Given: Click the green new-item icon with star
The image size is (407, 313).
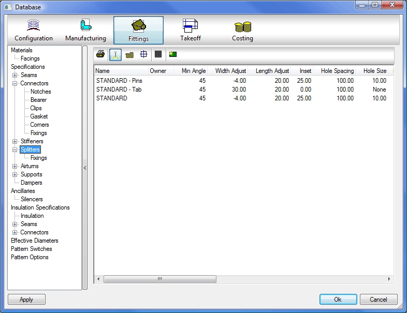Looking at the screenshot, I should coord(173,54).
